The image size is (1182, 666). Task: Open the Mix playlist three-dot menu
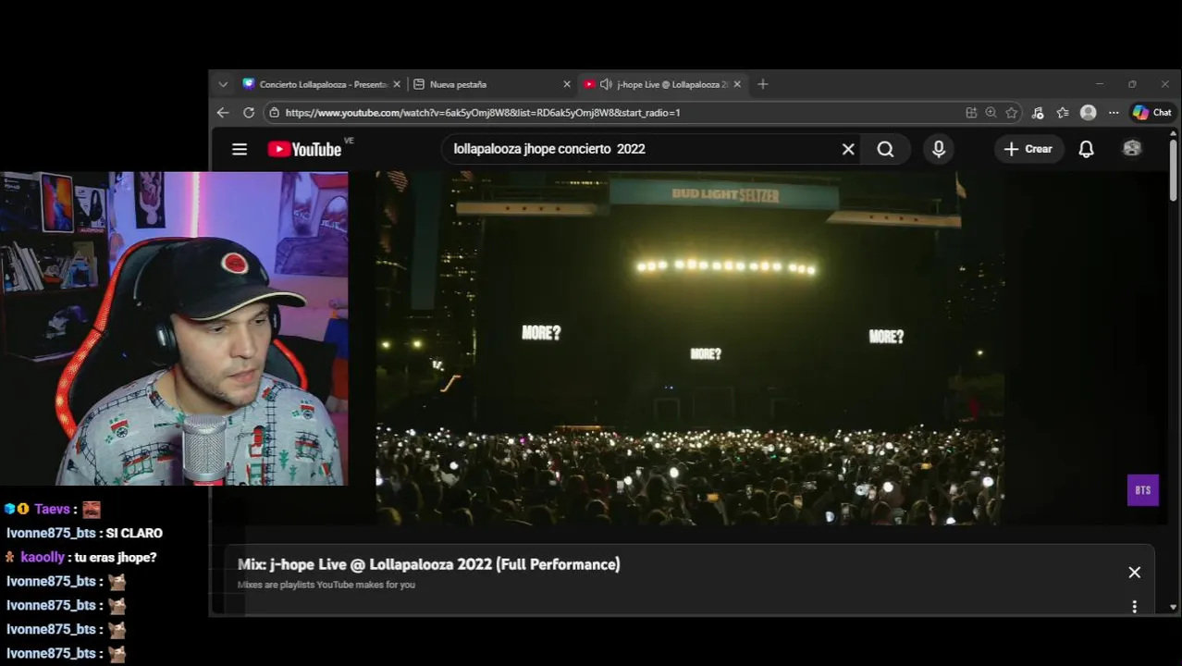pyautogui.click(x=1135, y=607)
